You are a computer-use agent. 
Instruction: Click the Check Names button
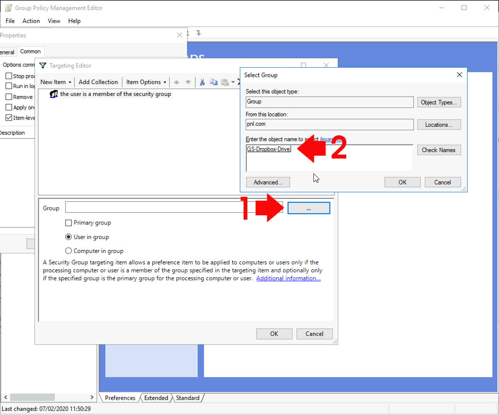(x=439, y=150)
